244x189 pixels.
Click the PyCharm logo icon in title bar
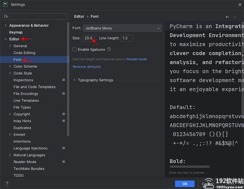(5, 4)
